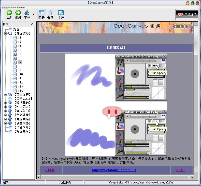The width and height of the screenshot is (201, 186).
Task: Open the xx.chinakyl.com/flbbs link
Action: [x=114, y=170]
